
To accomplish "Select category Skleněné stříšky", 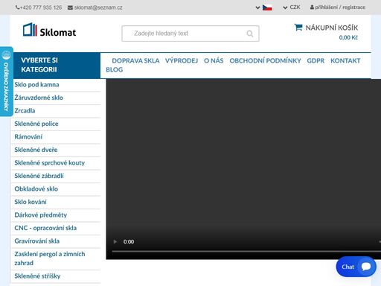I will click(x=37, y=276).
